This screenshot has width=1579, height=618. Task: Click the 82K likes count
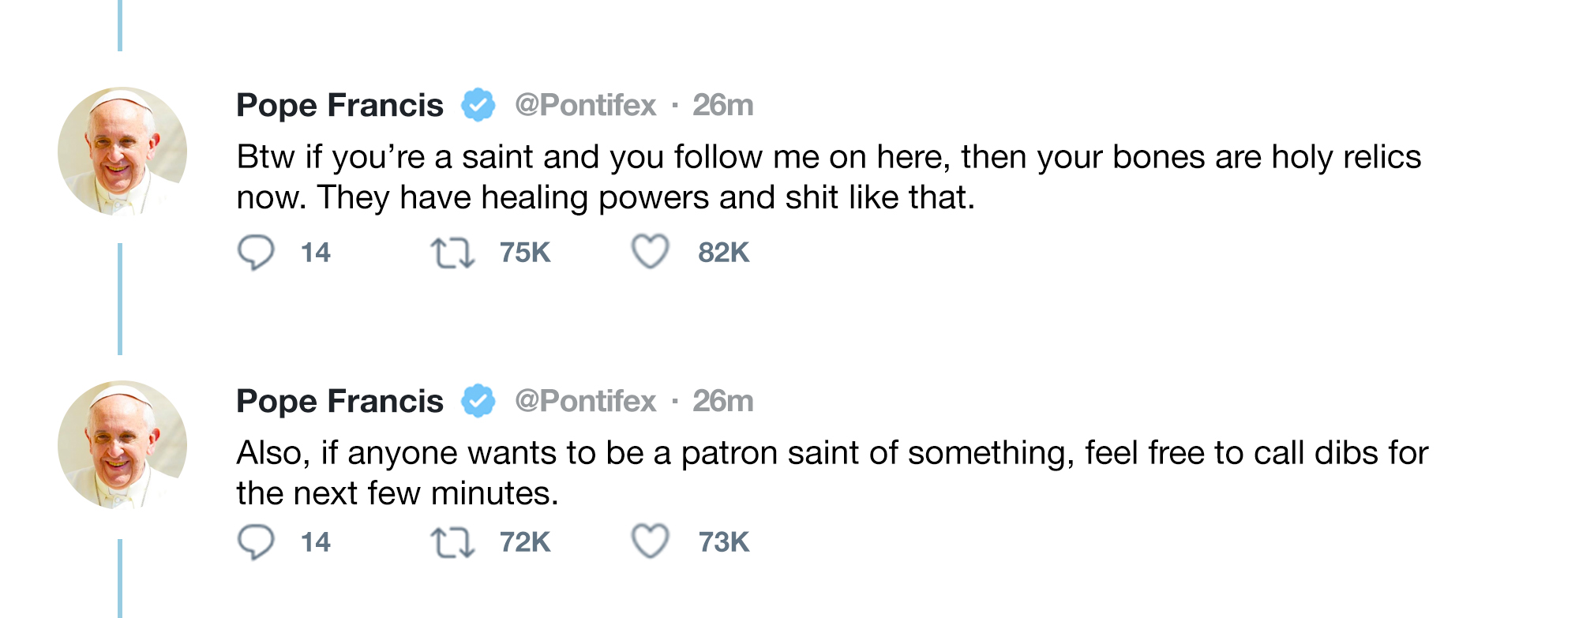pos(723,253)
